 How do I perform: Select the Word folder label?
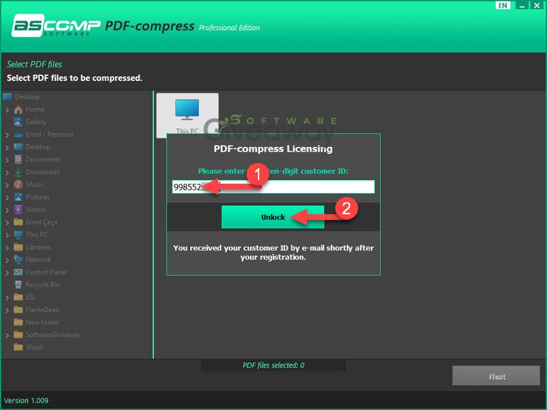coord(34,348)
